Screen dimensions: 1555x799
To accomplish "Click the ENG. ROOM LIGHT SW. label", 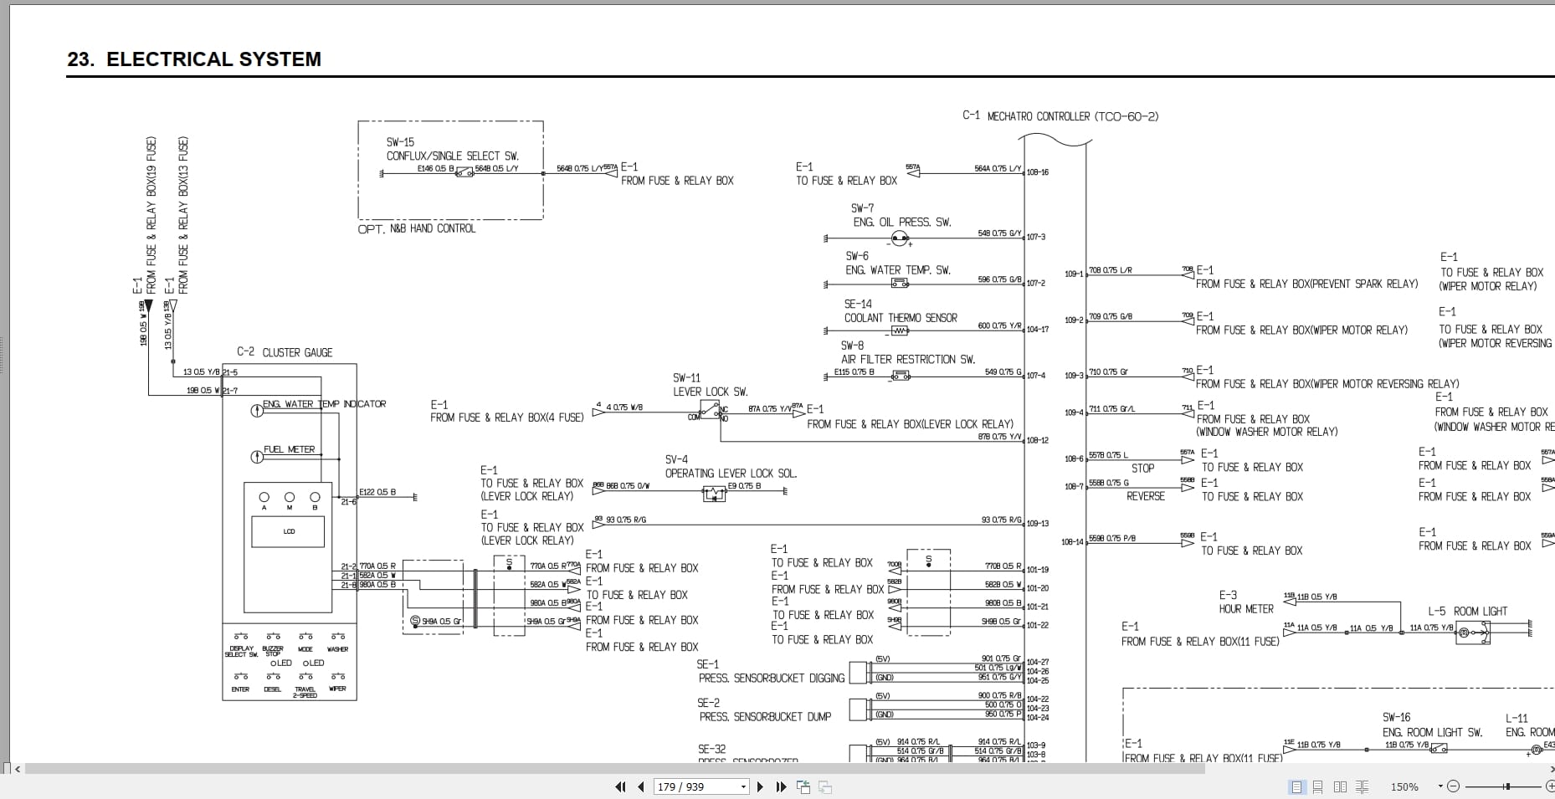I will [x=1432, y=732].
